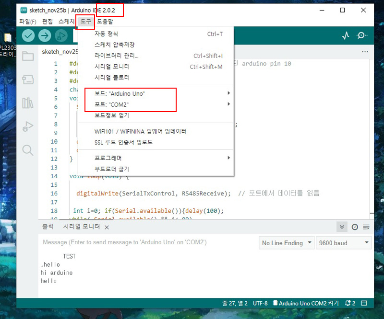Toggle bottom panel icon in status bar

coord(364,303)
